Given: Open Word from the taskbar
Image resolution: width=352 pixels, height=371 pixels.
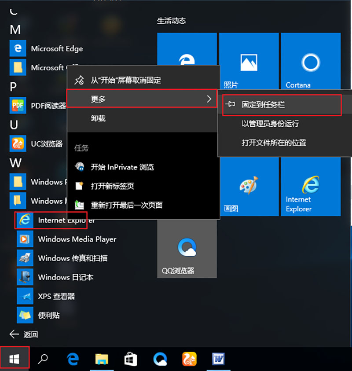Looking at the screenshot, I should pos(218,359).
